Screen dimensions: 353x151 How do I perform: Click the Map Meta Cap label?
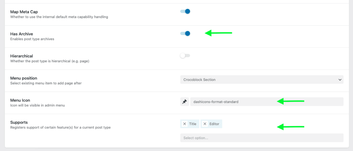coord(24,12)
